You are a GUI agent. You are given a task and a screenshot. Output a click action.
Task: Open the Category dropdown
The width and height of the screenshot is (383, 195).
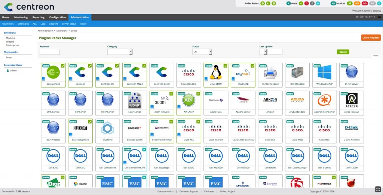click(120, 52)
